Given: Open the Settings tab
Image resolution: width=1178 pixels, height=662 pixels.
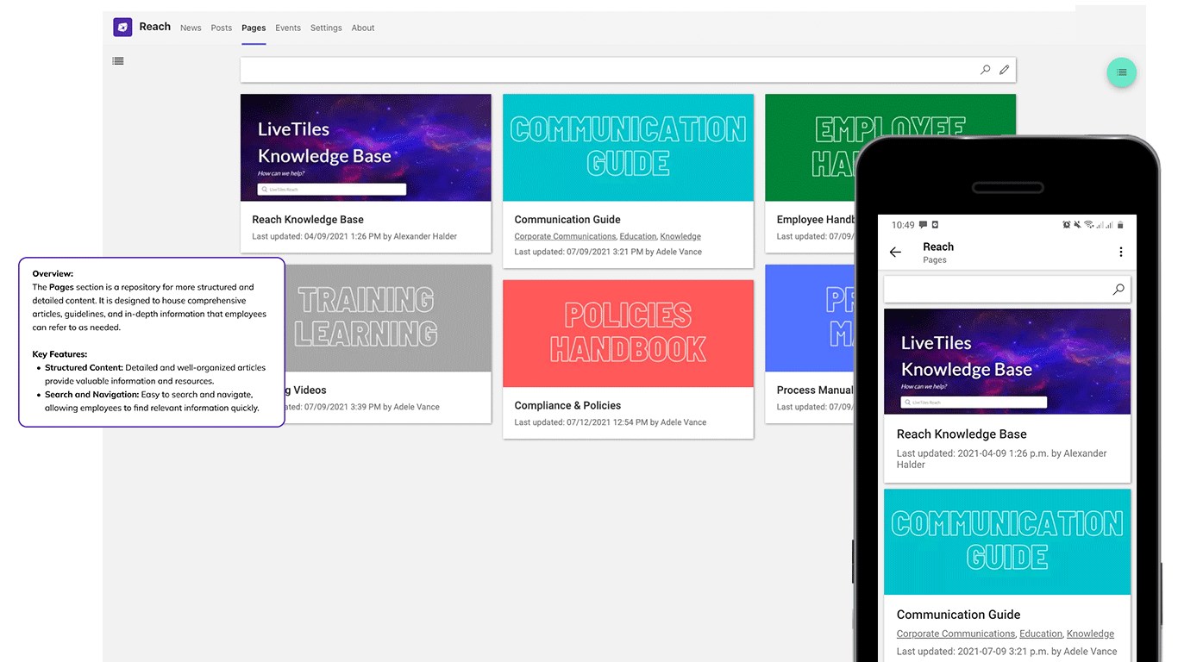Looking at the screenshot, I should 326,28.
